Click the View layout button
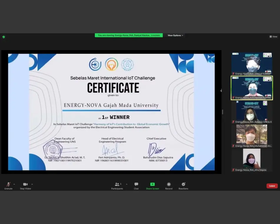The image size is (280, 224). [x=274, y=36]
